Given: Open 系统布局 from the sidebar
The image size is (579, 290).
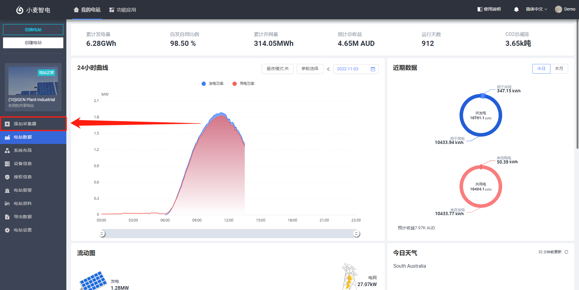Looking at the screenshot, I should [x=23, y=150].
